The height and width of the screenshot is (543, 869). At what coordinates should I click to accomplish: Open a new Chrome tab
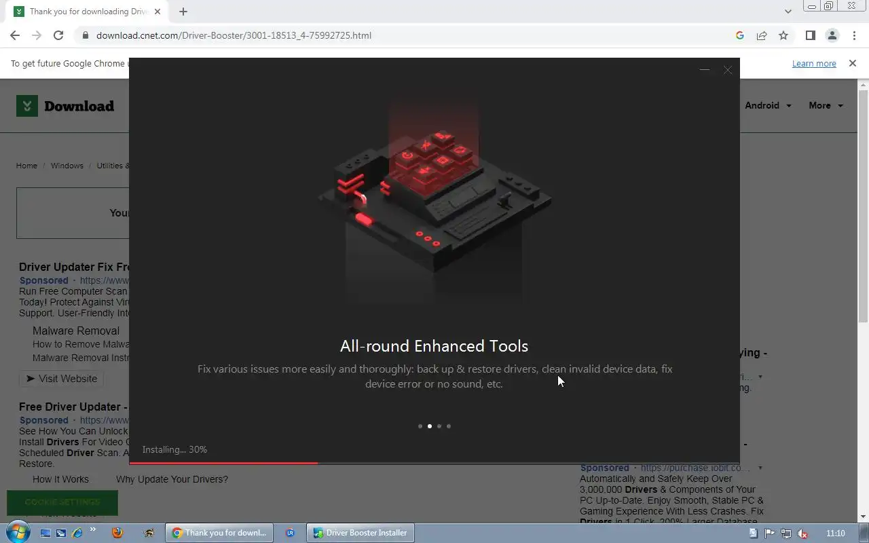183,12
